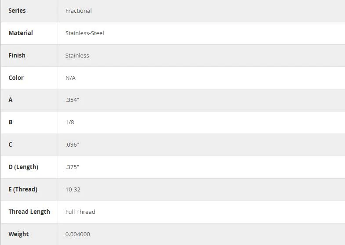
Task: Select the .354" dimension value
Action: [72, 100]
